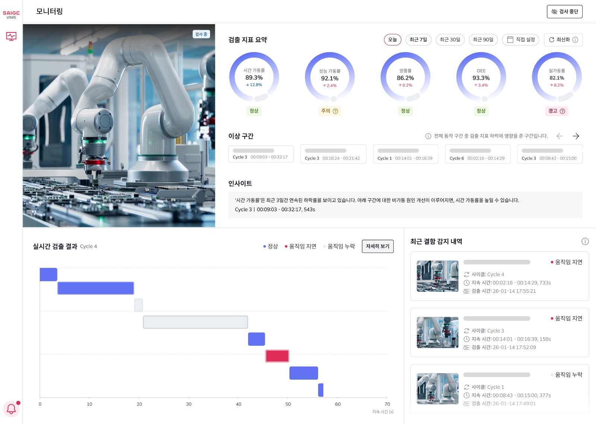This screenshot has width=596, height=424.
Task: Go to previous anomaly section arrow
Action: 559,136
